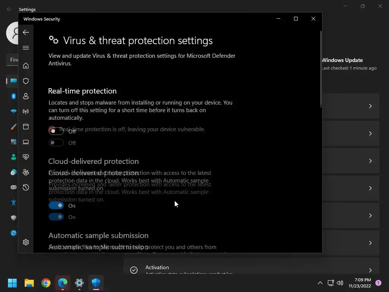Select System category in Settings sidebar

13,81
